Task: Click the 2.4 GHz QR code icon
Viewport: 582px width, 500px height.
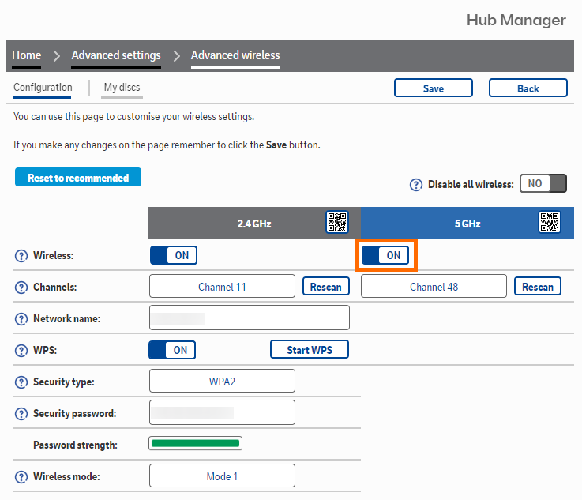Action: pyautogui.click(x=337, y=223)
